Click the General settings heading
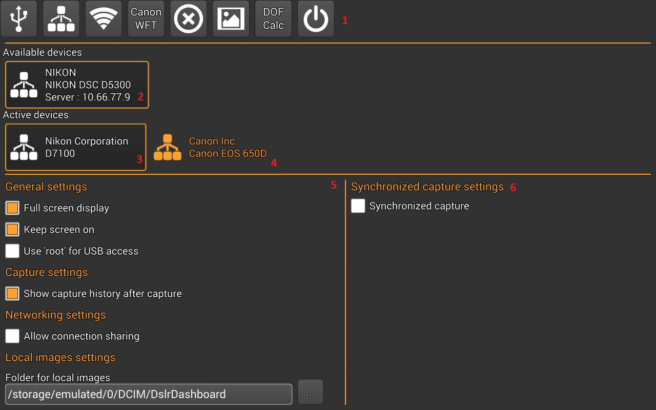656x410 pixels. coord(46,187)
